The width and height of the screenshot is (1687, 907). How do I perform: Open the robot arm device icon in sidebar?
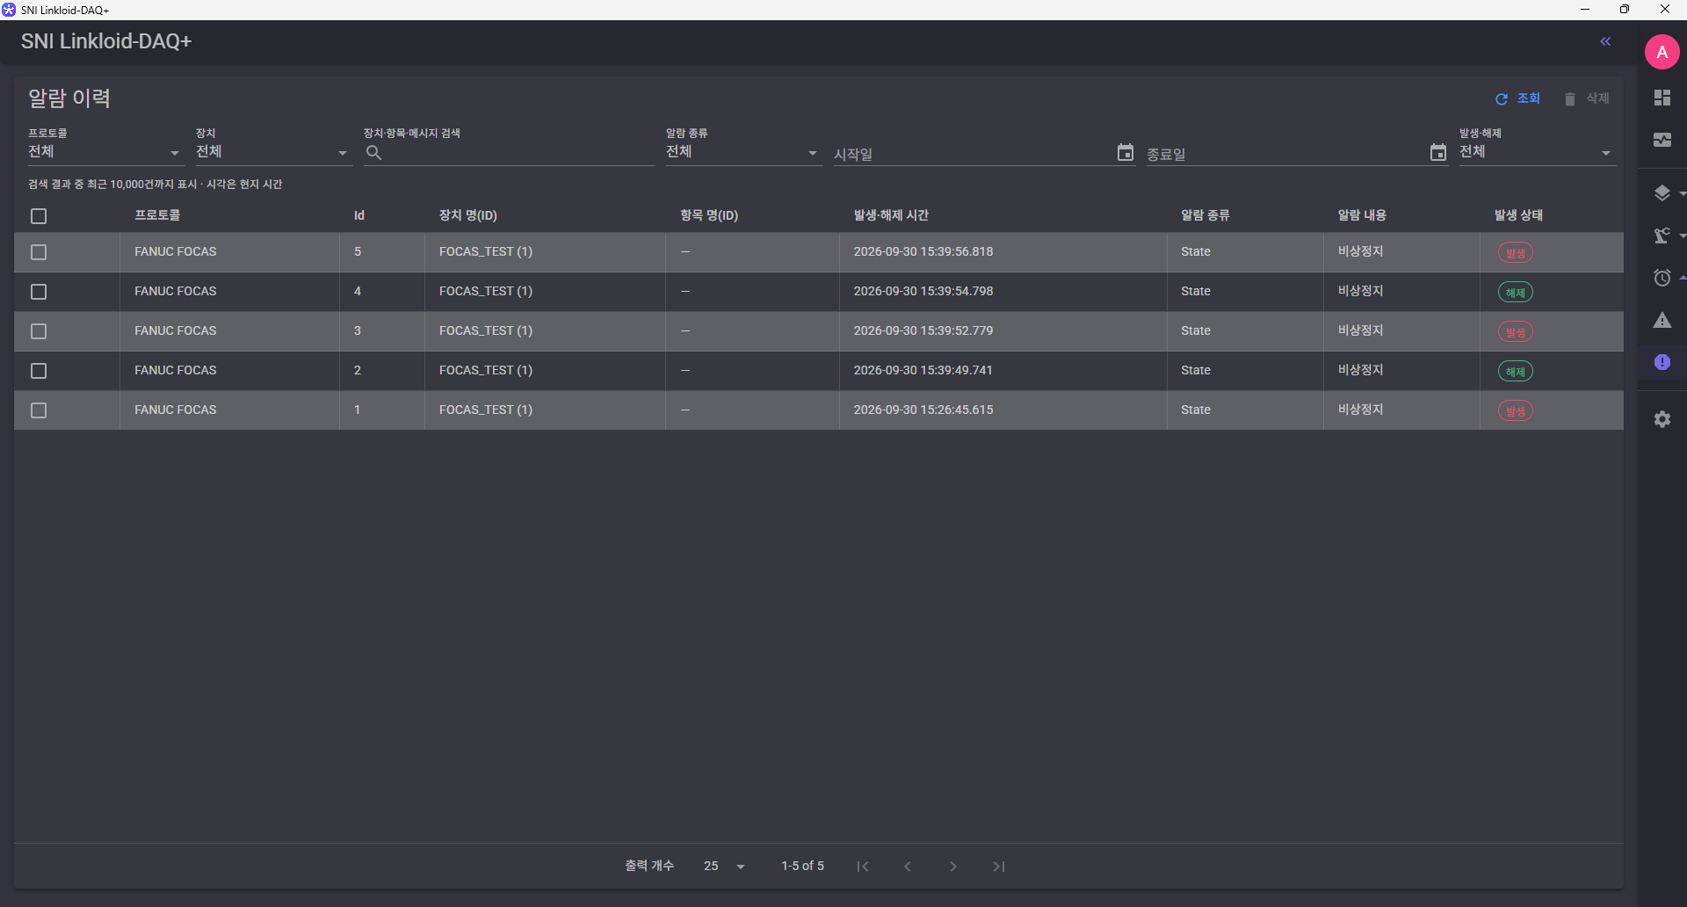[x=1662, y=235]
